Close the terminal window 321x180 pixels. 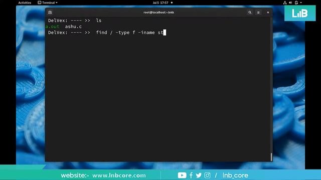(x=268, y=12)
